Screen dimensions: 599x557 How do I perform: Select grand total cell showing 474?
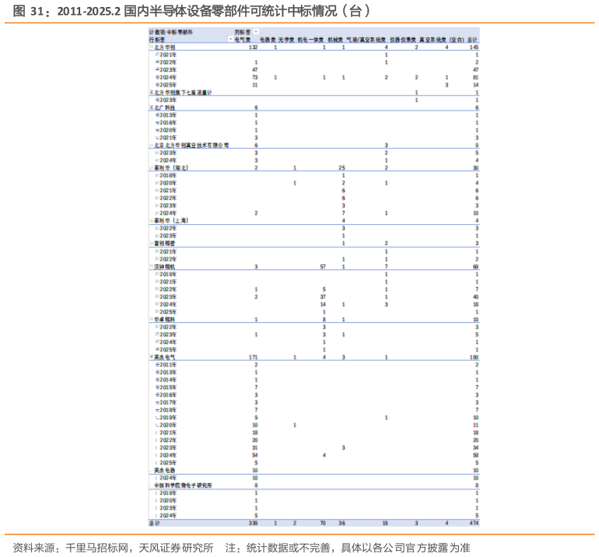tap(474, 523)
